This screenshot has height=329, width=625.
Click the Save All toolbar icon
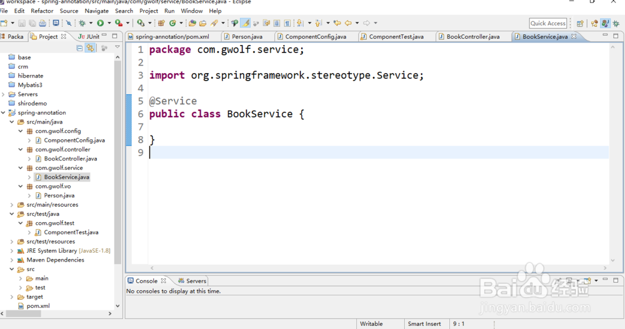pyautogui.click(x=32, y=23)
